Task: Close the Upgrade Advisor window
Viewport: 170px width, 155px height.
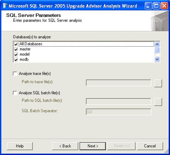Action: 164,6
